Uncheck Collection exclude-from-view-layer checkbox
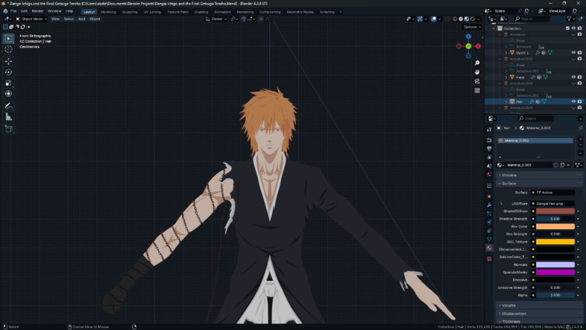 (567, 28)
